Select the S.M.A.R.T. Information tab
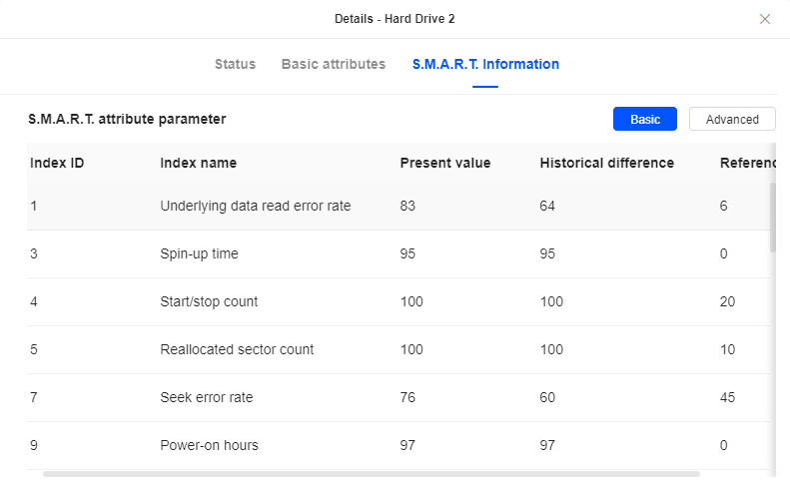Image resolution: width=790 pixels, height=482 pixels. click(x=485, y=64)
